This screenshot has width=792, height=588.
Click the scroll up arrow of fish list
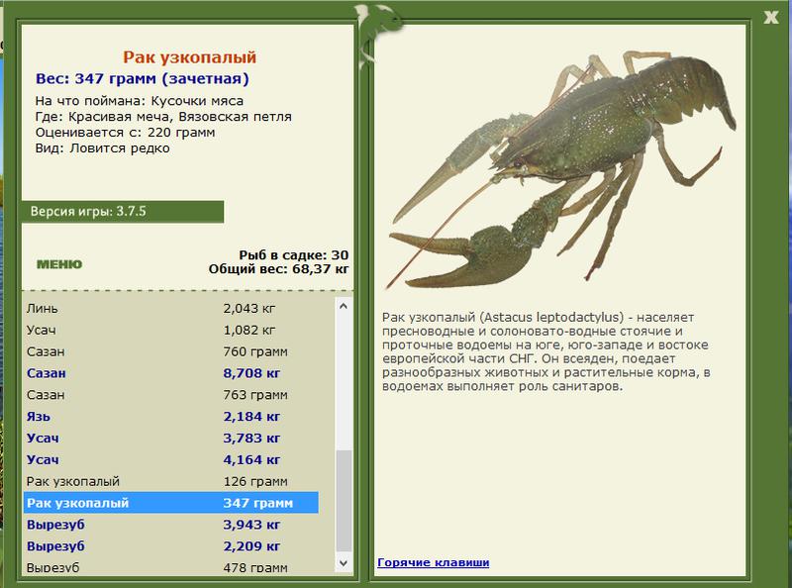point(344,306)
